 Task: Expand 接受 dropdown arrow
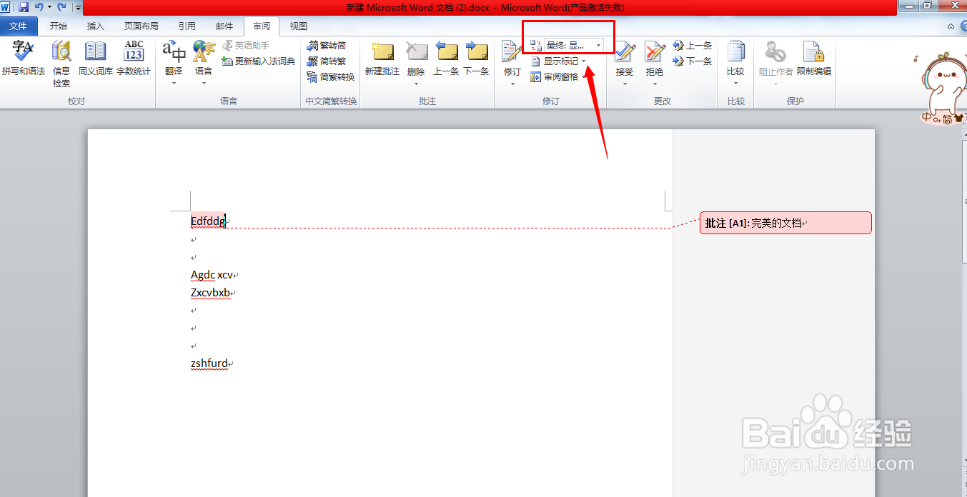coord(625,84)
